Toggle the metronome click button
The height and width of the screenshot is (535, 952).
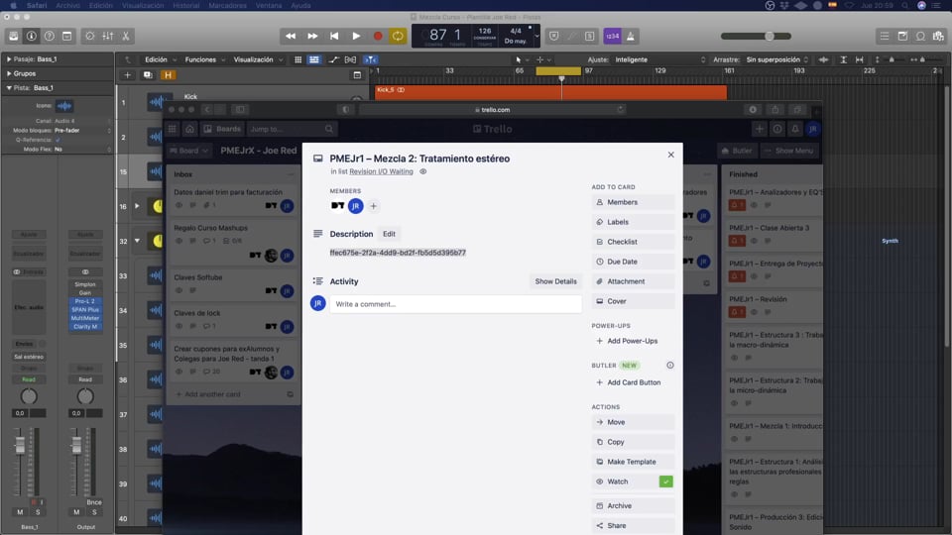[631, 36]
